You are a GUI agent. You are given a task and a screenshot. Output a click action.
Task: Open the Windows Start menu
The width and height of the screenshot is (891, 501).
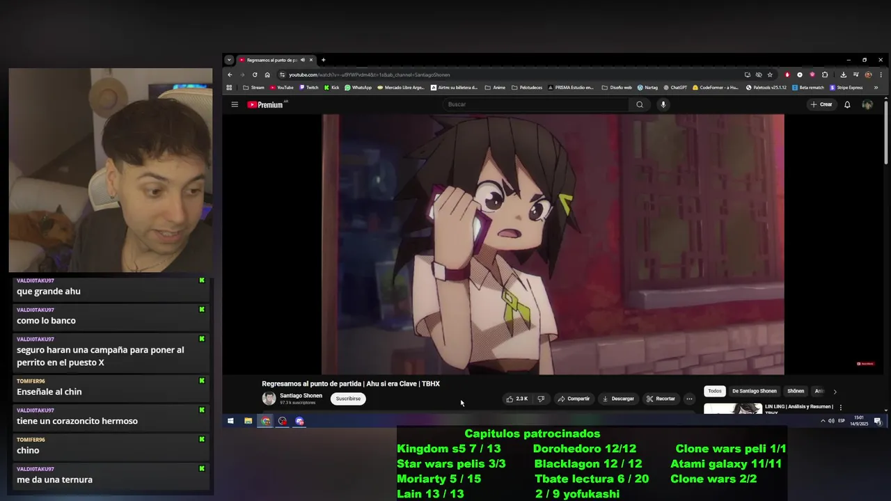(230, 421)
